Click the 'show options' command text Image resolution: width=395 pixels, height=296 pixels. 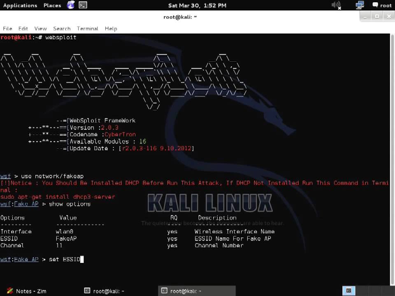coord(70,204)
